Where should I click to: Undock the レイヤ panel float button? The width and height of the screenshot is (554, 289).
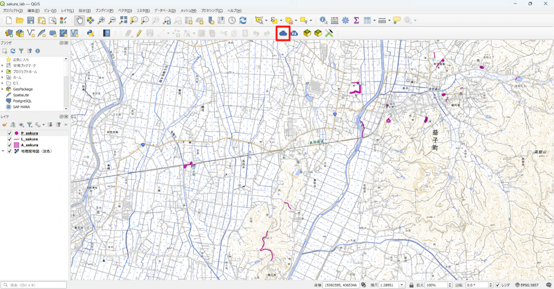[x=62, y=117]
